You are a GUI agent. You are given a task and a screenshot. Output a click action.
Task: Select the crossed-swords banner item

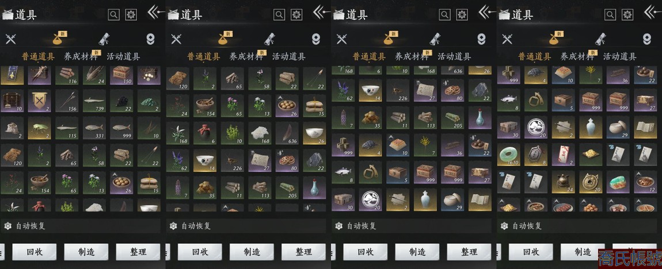click(39, 101)
